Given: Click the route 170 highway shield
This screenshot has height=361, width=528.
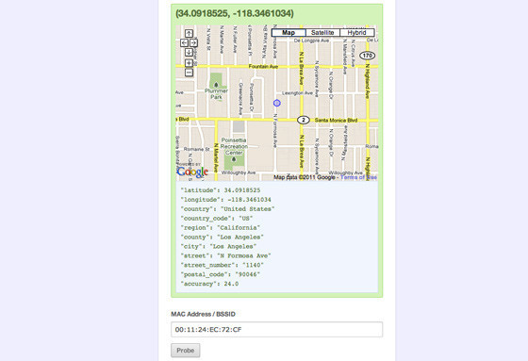Looking at the screenshot, I should click(367, 56).
